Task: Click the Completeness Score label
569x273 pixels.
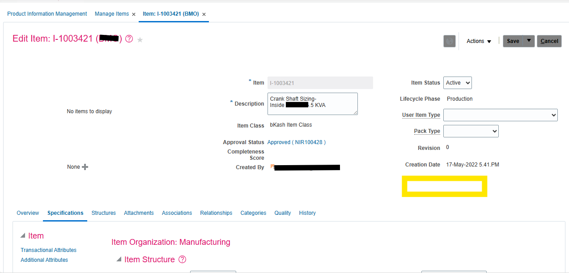Action: click(246, 155)
